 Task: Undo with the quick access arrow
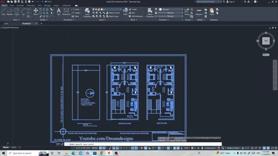click(x=33, y=2)
